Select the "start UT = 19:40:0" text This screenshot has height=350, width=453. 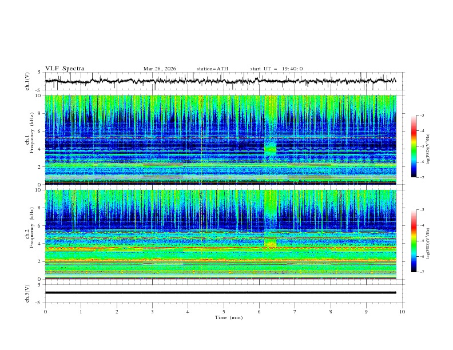tap(276, 69)
